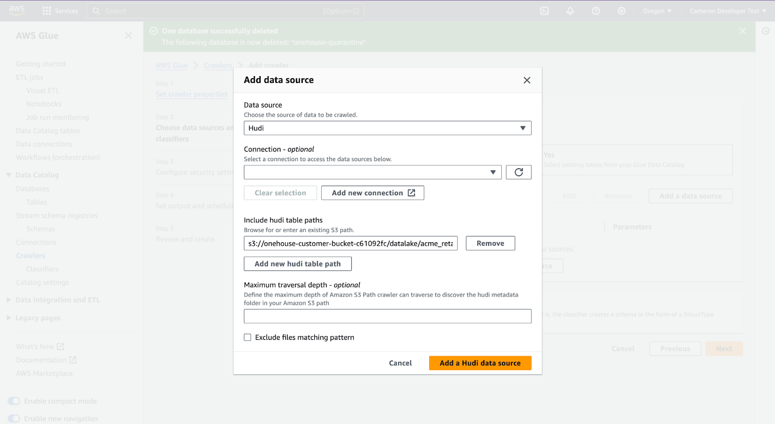Open Classifiers in sidebar
Image resolution: width=775 pixels, height=424 pixels.
[43, 269]
